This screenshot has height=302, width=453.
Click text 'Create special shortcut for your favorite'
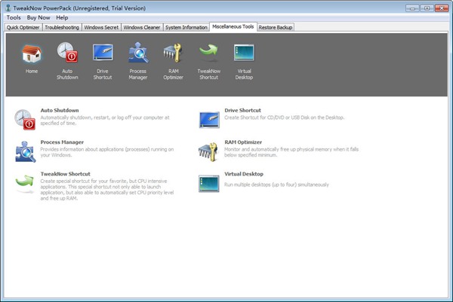click(84, 181)
